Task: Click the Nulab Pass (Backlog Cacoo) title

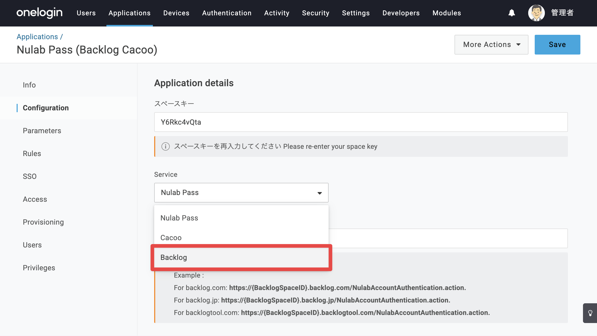Action: 87,50
